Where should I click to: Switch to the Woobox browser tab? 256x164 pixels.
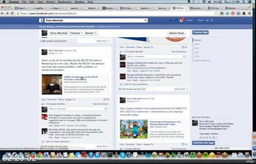pyautogui.click(x=109, y=8)
